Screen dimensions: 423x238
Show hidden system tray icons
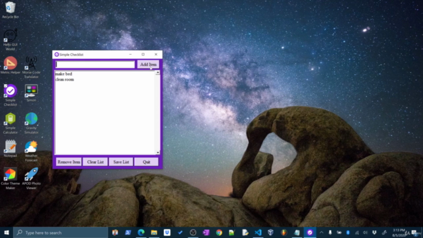[x=322, y=233]
